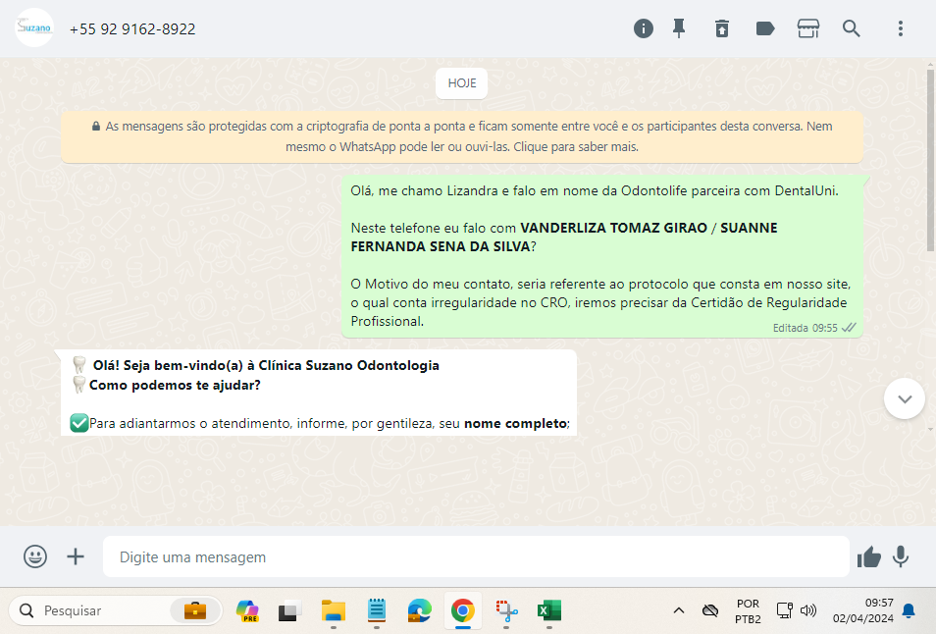Open the clock showing 09:57 02/04/2024
The width and height of the screenshot is (936, 634).
(x=863, y=610)
